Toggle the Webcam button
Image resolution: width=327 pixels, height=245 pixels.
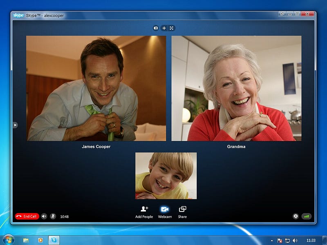165,212
